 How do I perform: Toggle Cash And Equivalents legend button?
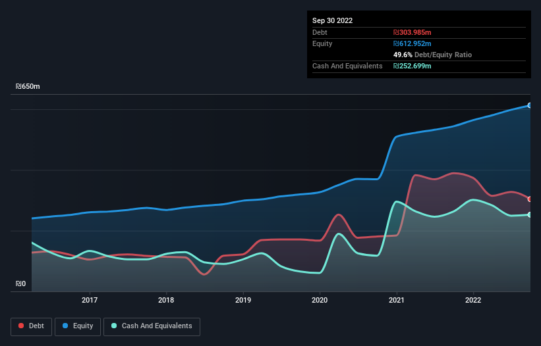(x=152, y=326)
